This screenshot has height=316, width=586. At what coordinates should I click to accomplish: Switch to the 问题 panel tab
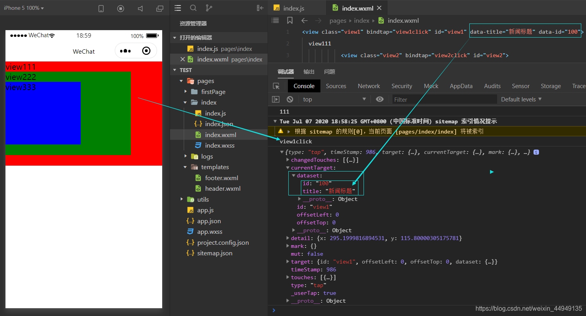pyautogui.click(x=330, y=72)
